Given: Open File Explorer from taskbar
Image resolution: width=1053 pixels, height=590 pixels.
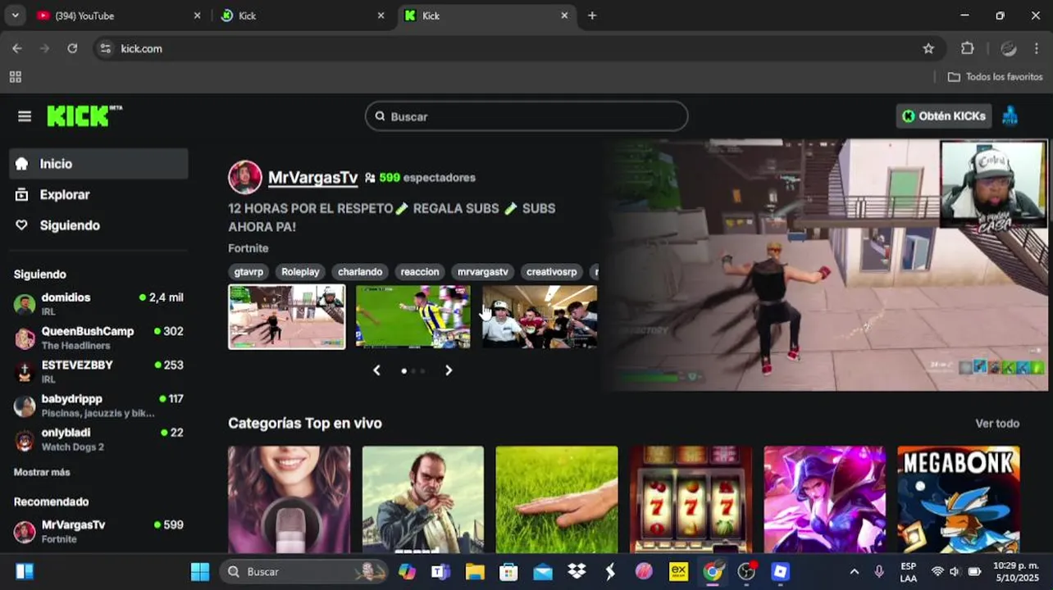Looking at the screenshot, I should point(475,571).
